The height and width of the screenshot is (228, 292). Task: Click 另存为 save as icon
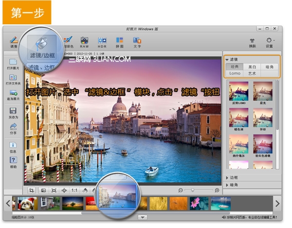click(13, 113)
